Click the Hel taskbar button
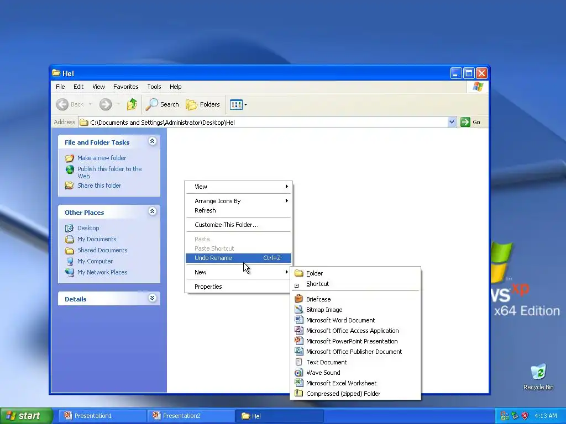Screen dimensions: 566x424 click(x=279, y=416)
